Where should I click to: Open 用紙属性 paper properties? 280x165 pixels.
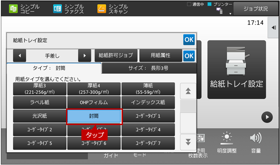161,56
